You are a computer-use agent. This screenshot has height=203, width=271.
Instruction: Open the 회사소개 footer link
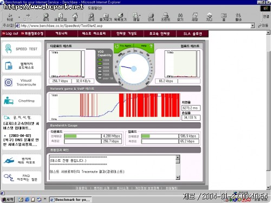point(122,188)
